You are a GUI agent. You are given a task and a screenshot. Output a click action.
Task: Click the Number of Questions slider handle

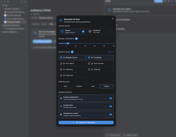(x=68, y=43)
